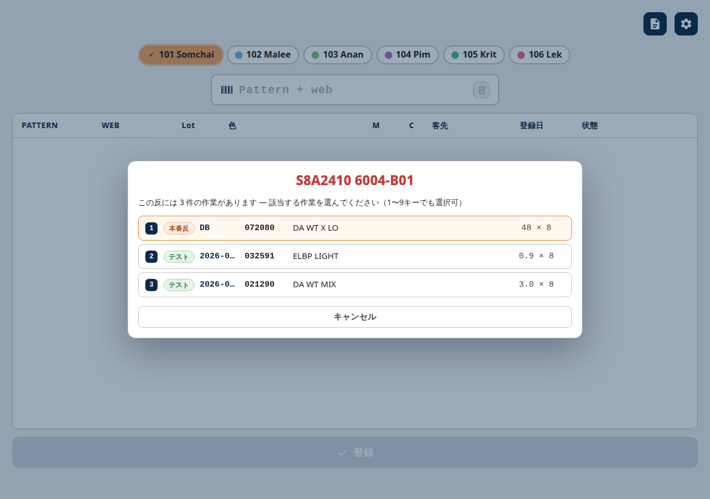Viewport: 710px width, 499px height.
Task: Select worker 104 Pim chip
Action: pos(408,55)
